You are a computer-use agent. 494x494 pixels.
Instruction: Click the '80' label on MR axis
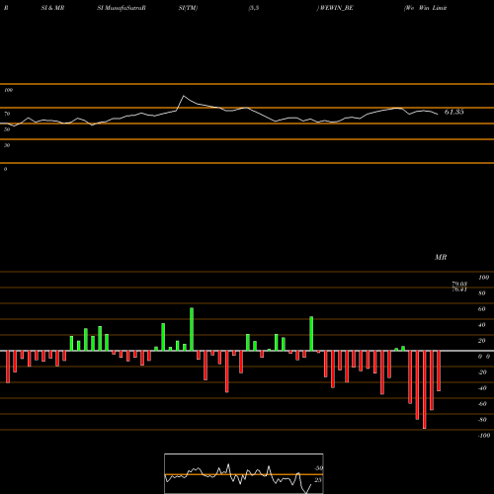pos(482,293)
